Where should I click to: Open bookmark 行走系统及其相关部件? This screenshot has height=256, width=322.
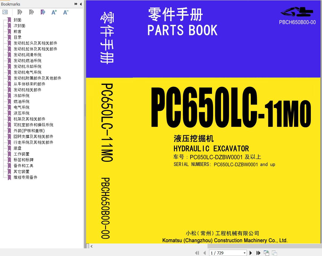click(x=33, y=142)
